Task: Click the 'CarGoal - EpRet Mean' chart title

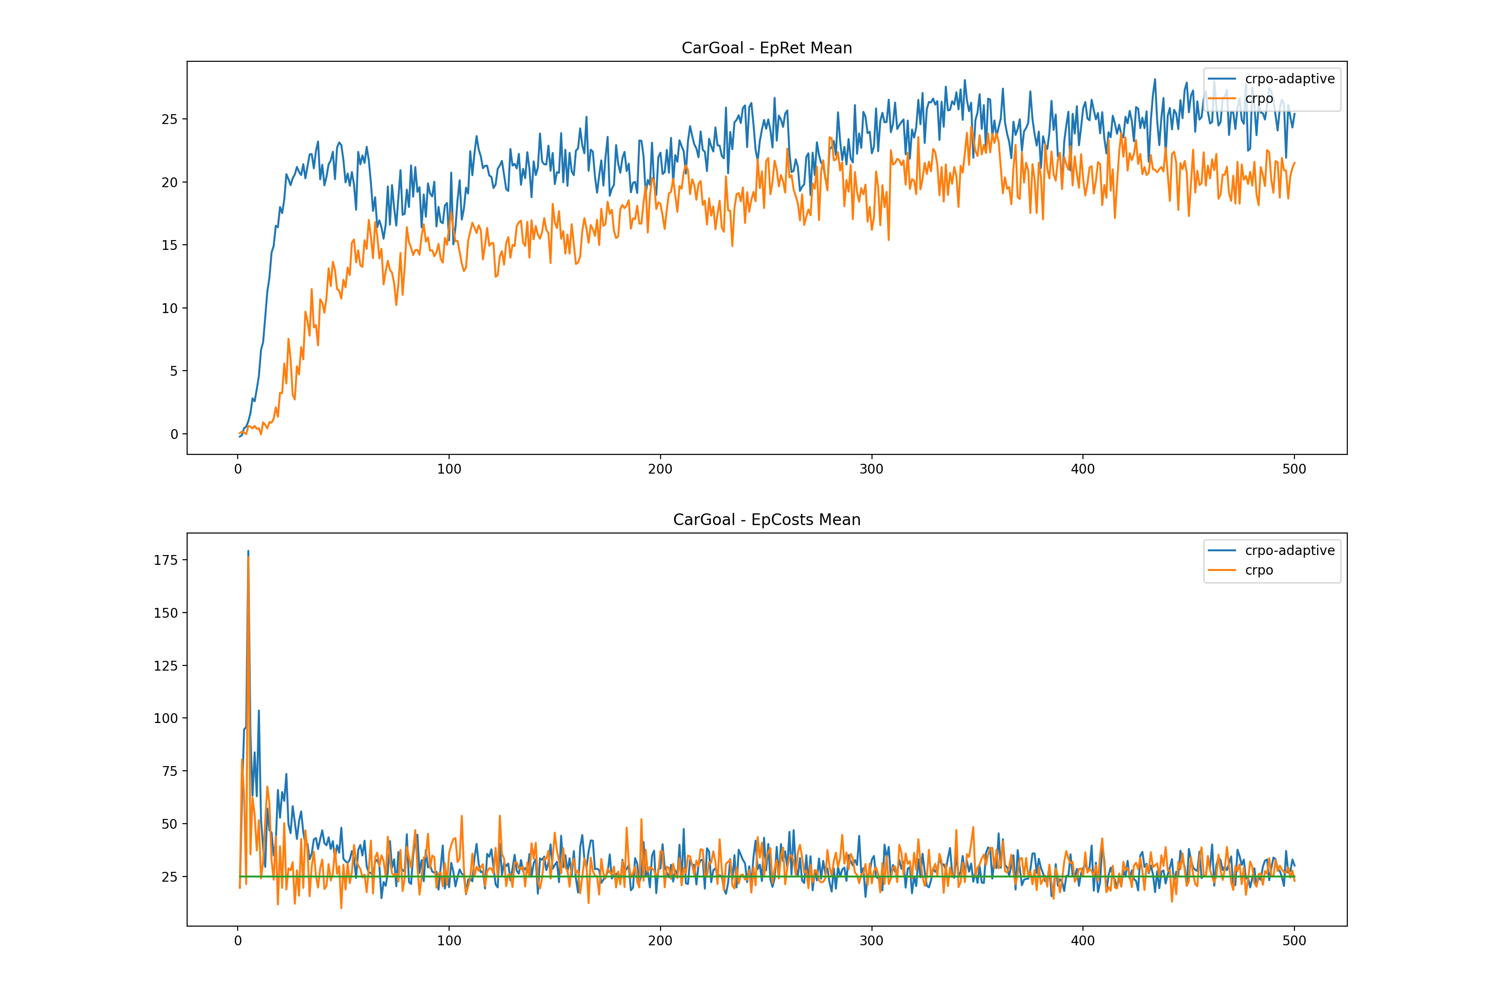Action: point(766,48)
